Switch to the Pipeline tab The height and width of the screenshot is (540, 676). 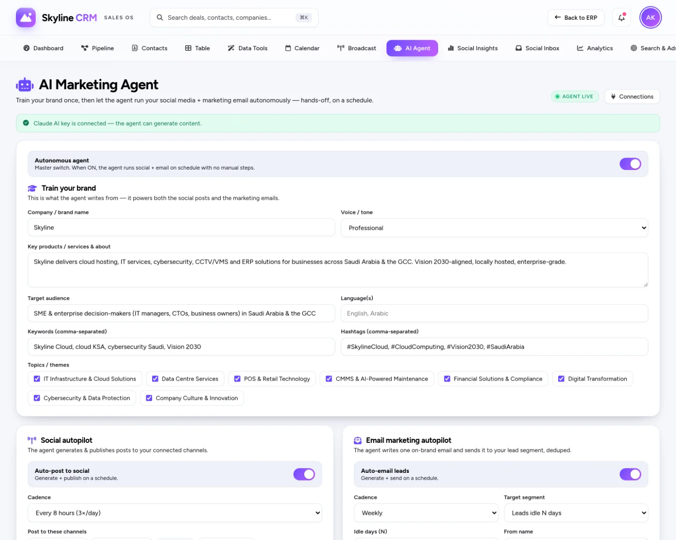(x=98, y=48)
